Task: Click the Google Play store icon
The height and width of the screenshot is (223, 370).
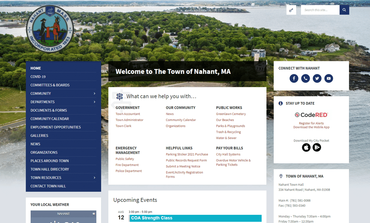Action: 317,147
